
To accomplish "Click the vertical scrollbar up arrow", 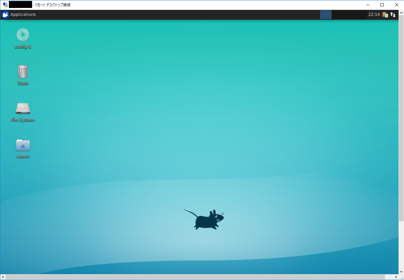I will (x=401, y=12).
